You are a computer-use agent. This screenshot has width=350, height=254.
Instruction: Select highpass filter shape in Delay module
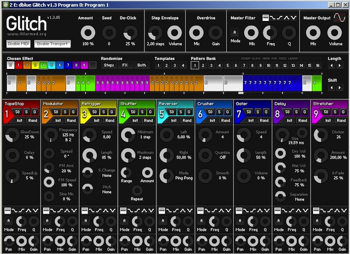tap(291, 210)
